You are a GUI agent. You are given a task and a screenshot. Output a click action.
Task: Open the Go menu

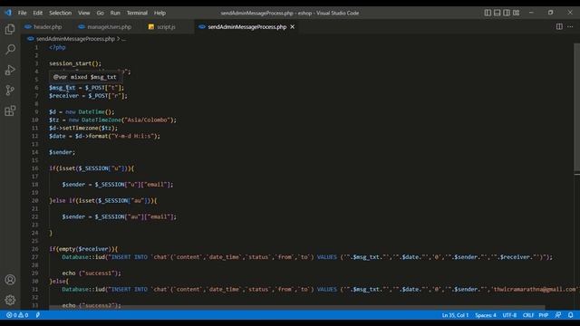tap(101, 13)
